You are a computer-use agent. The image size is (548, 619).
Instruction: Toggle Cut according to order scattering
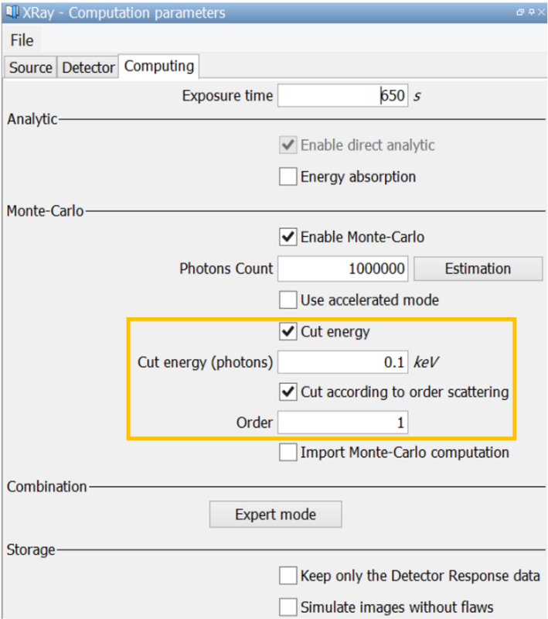(x=288, y=392)
